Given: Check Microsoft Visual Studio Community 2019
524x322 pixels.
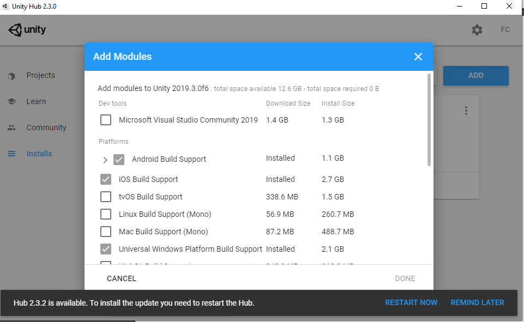Looking at the screenshot, I should click(x=106, y=120).
